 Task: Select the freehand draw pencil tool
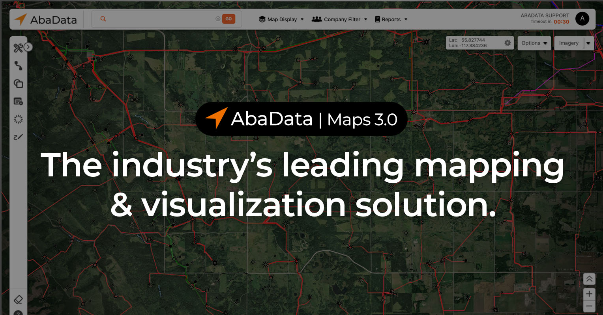pyautogui.click(x=18, y=137)
